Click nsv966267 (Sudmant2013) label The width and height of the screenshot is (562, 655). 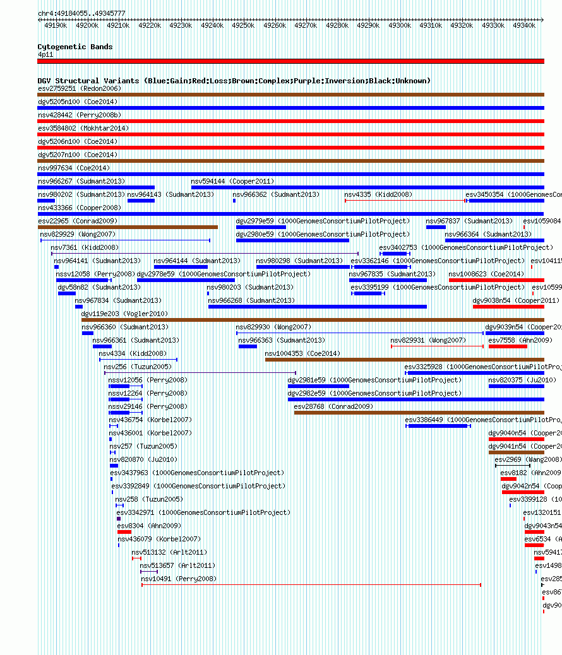pos(81,182)
